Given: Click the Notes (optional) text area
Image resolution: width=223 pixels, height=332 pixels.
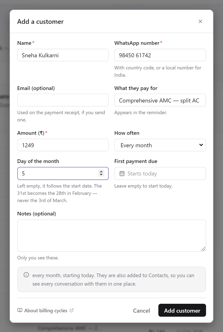Looking at the screenshot, I should tap(111, 236).
